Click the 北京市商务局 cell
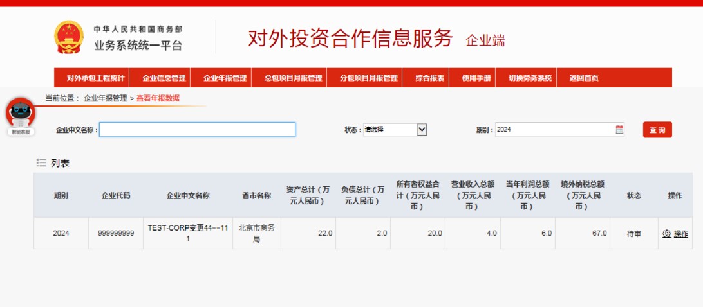Image resolution: width=703 pixels, height=307 pixels. (x=256, y=234)
